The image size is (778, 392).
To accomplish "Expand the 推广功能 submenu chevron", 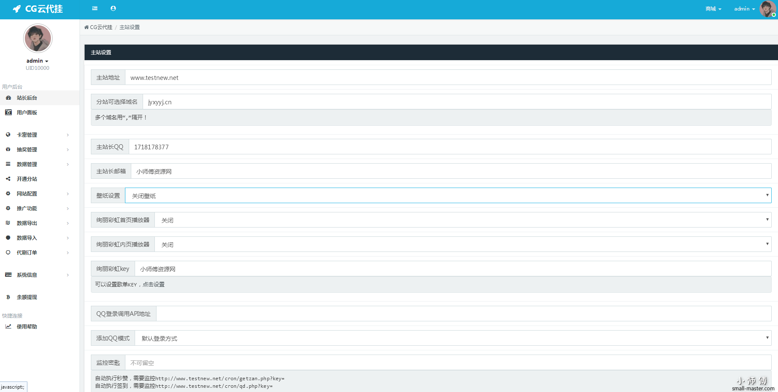I will point(68,209).
